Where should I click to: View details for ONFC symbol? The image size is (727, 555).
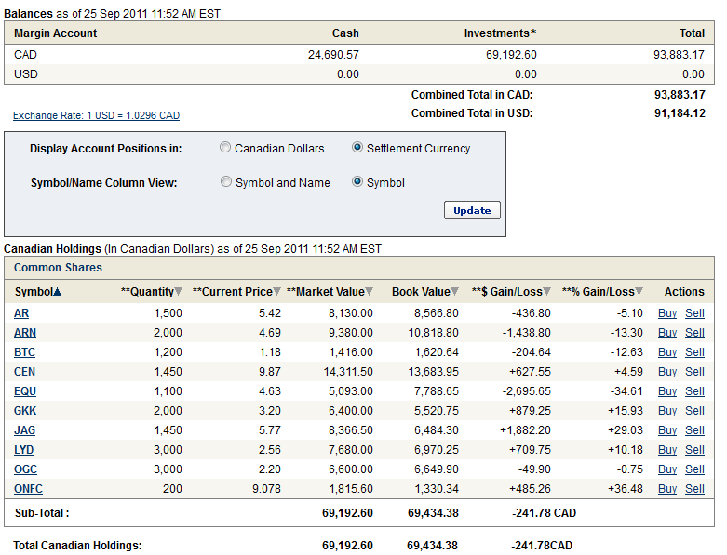(28, 489)
